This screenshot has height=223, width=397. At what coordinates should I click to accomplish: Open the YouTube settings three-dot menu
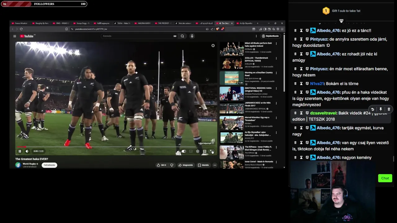(256, 36)
